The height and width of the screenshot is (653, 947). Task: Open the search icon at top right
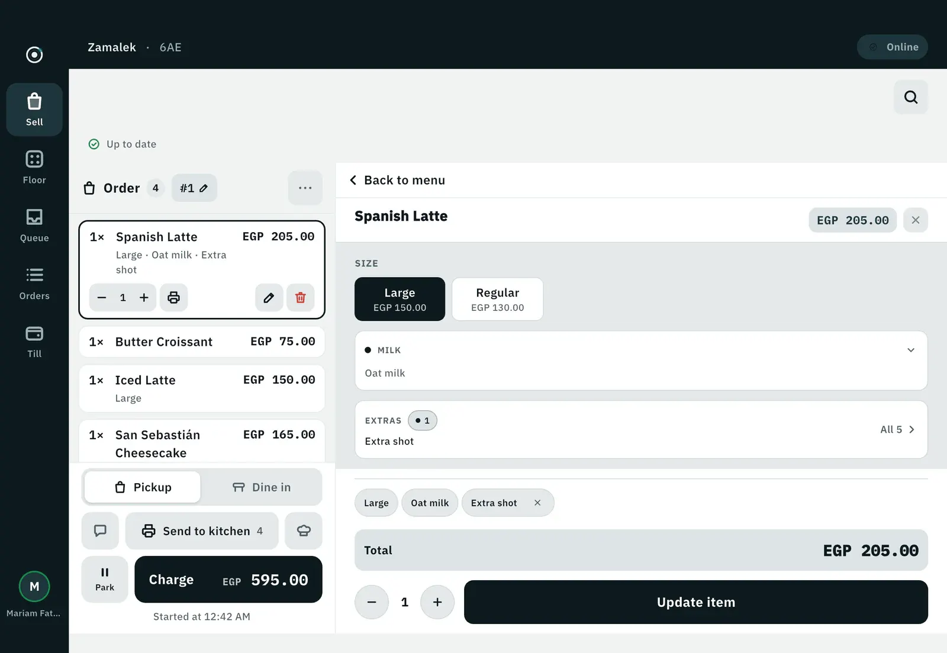(x=910, y=97)
